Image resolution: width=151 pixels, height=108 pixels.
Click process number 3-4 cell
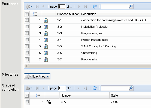pos(59,40)
